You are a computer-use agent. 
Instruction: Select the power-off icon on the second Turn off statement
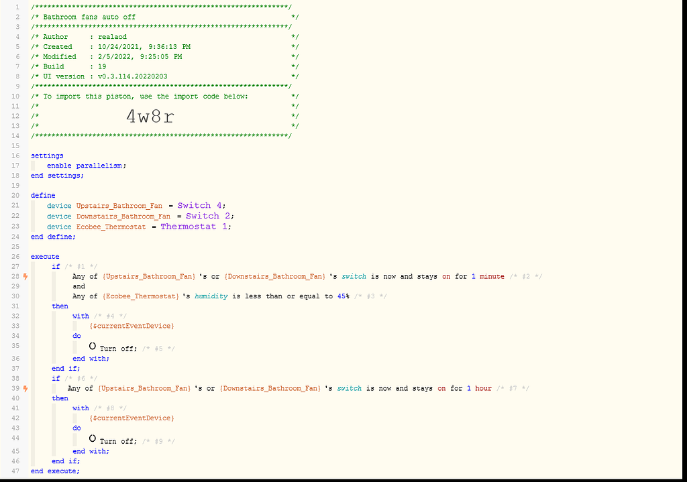[x=92, y=439]
